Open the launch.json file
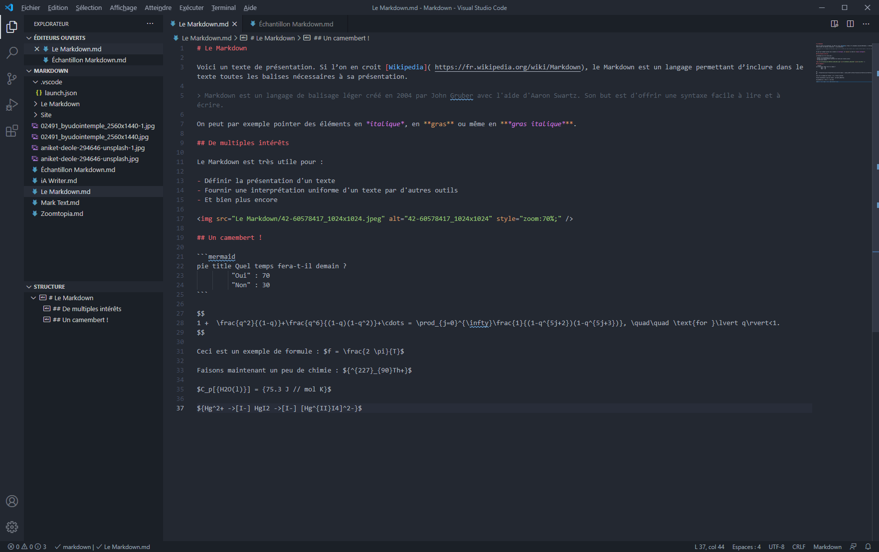This screenshot has height=552, width=879. (x=61, y=93)
